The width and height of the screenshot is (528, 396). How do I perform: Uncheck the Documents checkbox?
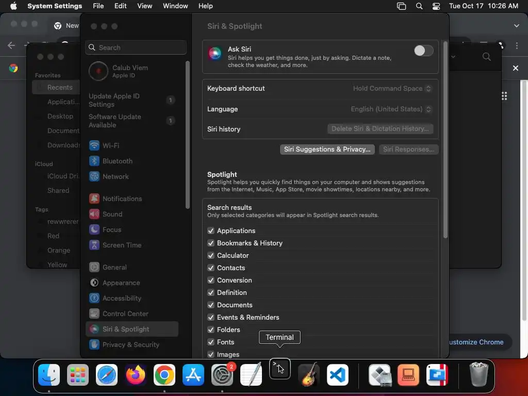(x=211, y=305)
